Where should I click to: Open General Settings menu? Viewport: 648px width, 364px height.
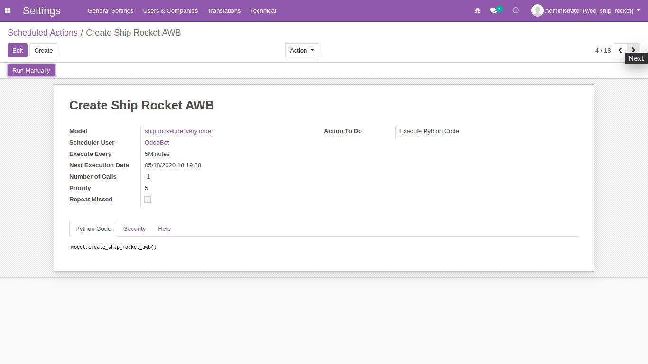[110, 10]
